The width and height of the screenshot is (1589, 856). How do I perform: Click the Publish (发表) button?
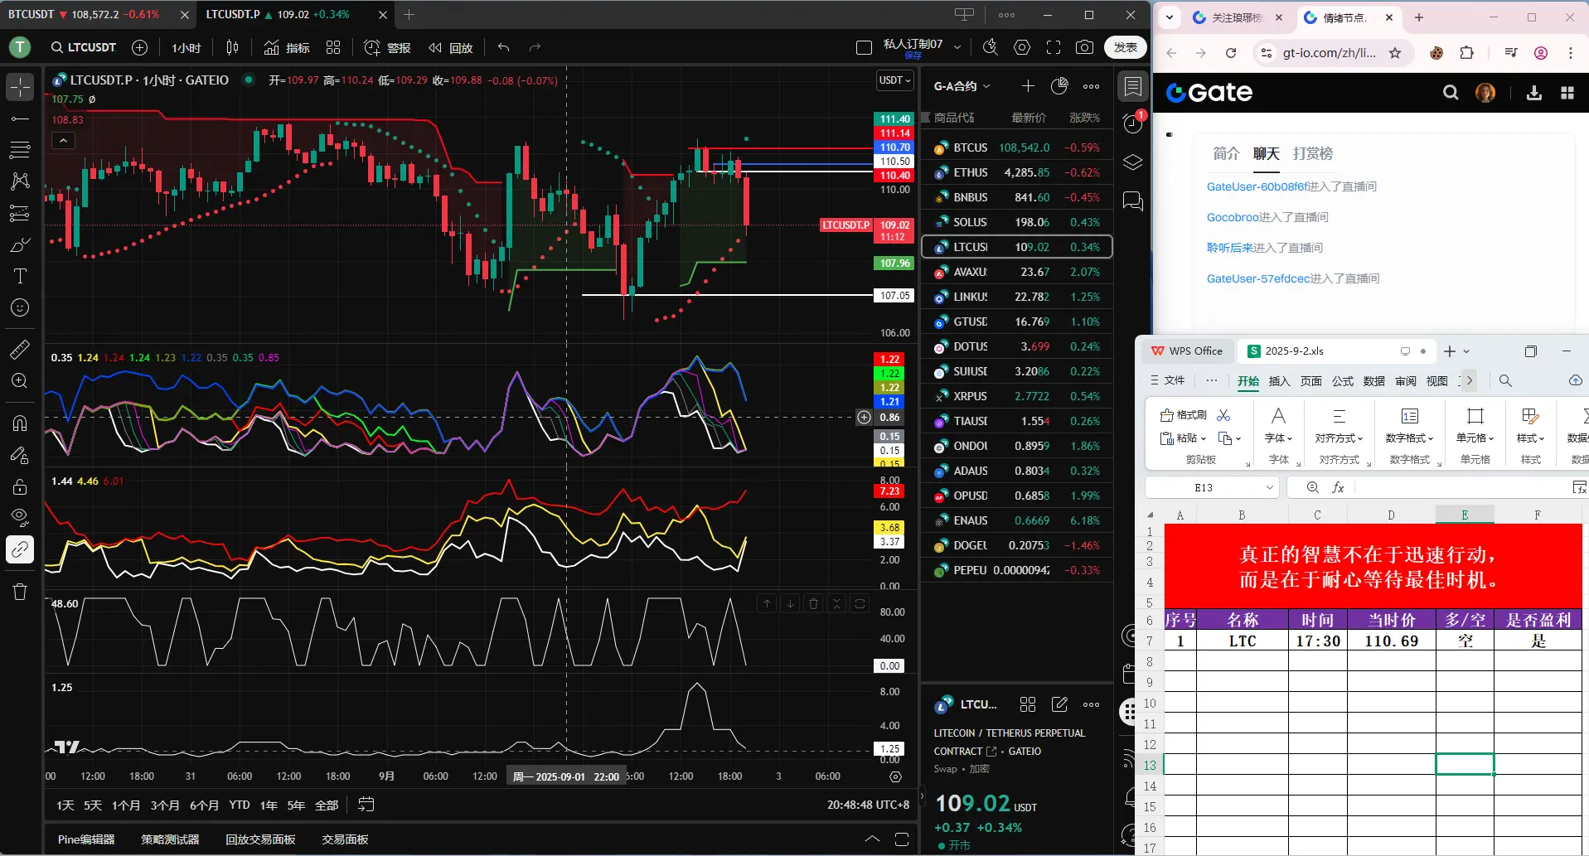(1126, 48)
